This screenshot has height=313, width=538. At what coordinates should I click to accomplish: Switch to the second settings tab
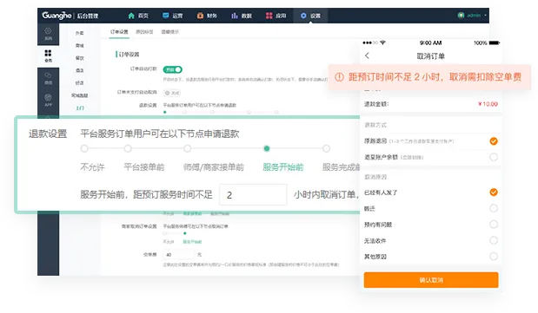tap(144, 32)
